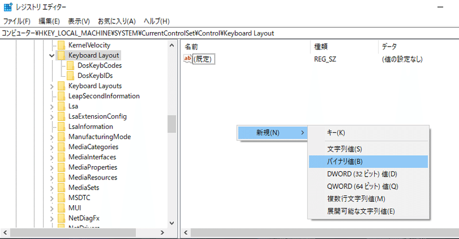Click the LsaInformation folder icon

pyautogui.click(x=61, y=126)
